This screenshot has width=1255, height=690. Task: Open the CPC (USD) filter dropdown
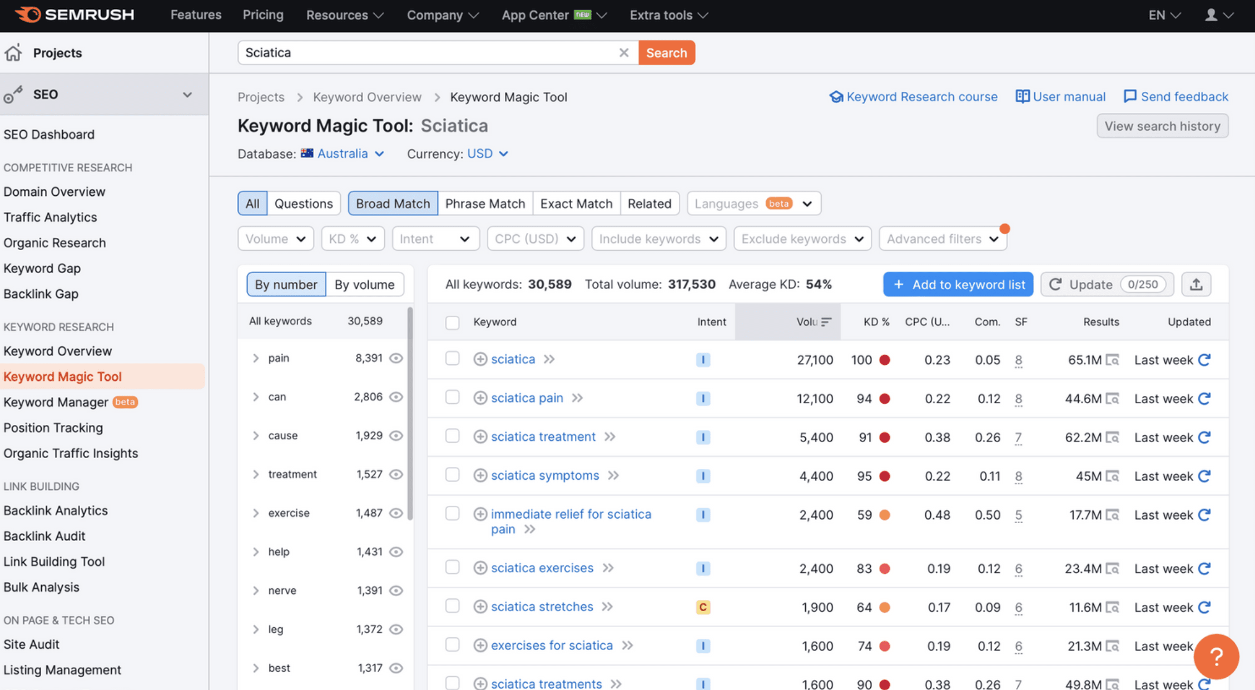(535, 239)
